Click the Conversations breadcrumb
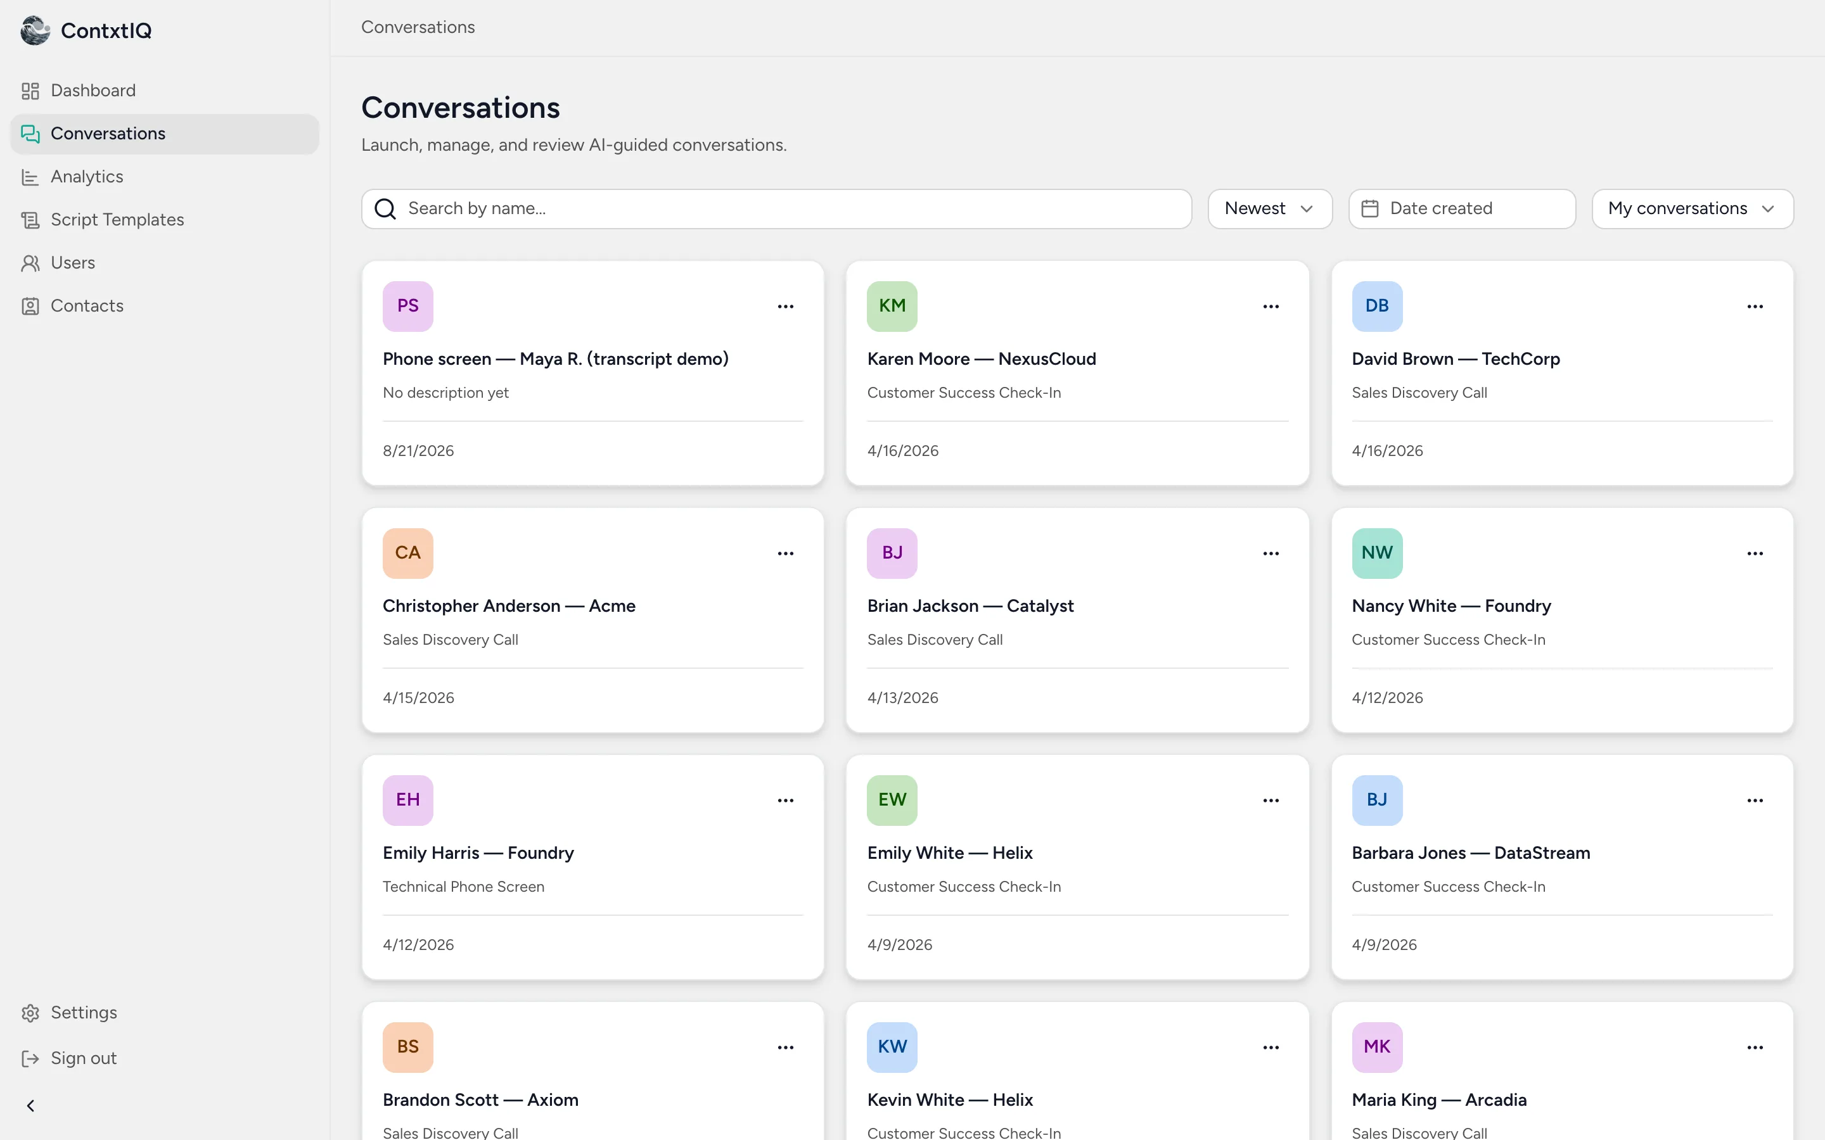This screenshot has width=1825, height=1140. click(418, 27)
